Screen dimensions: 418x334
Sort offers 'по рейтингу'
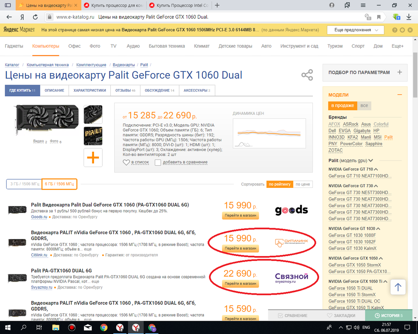click(279, 184)
